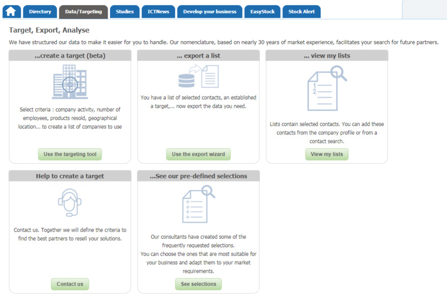
Task: Click the Contact us button
Action: pos(70,284)
